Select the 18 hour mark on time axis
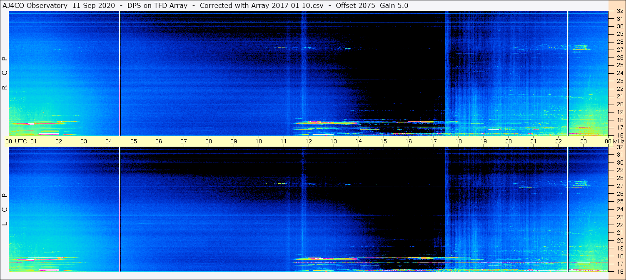Viewport: 626px width, 280px height. coord(459,141)
